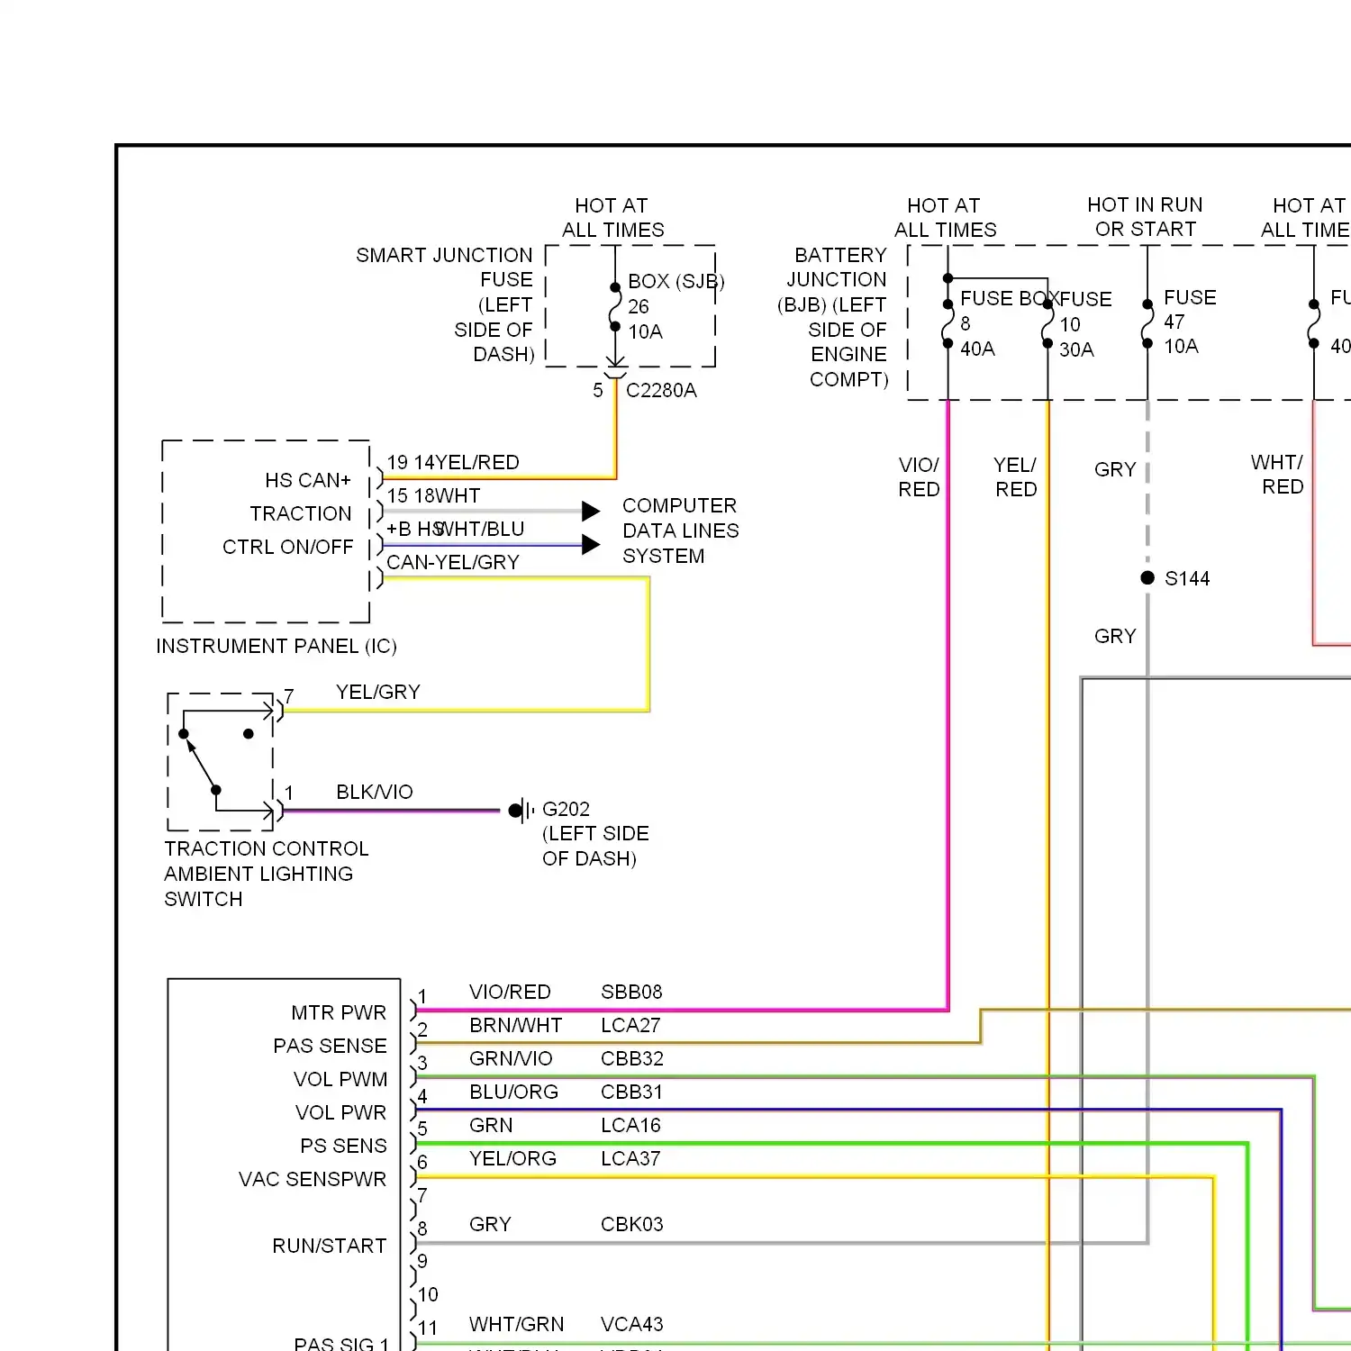1351x1351 pixels.
Task: Select the G202 (LEFT SIDE OF DASH) label
Action: (x=595, y=833)
